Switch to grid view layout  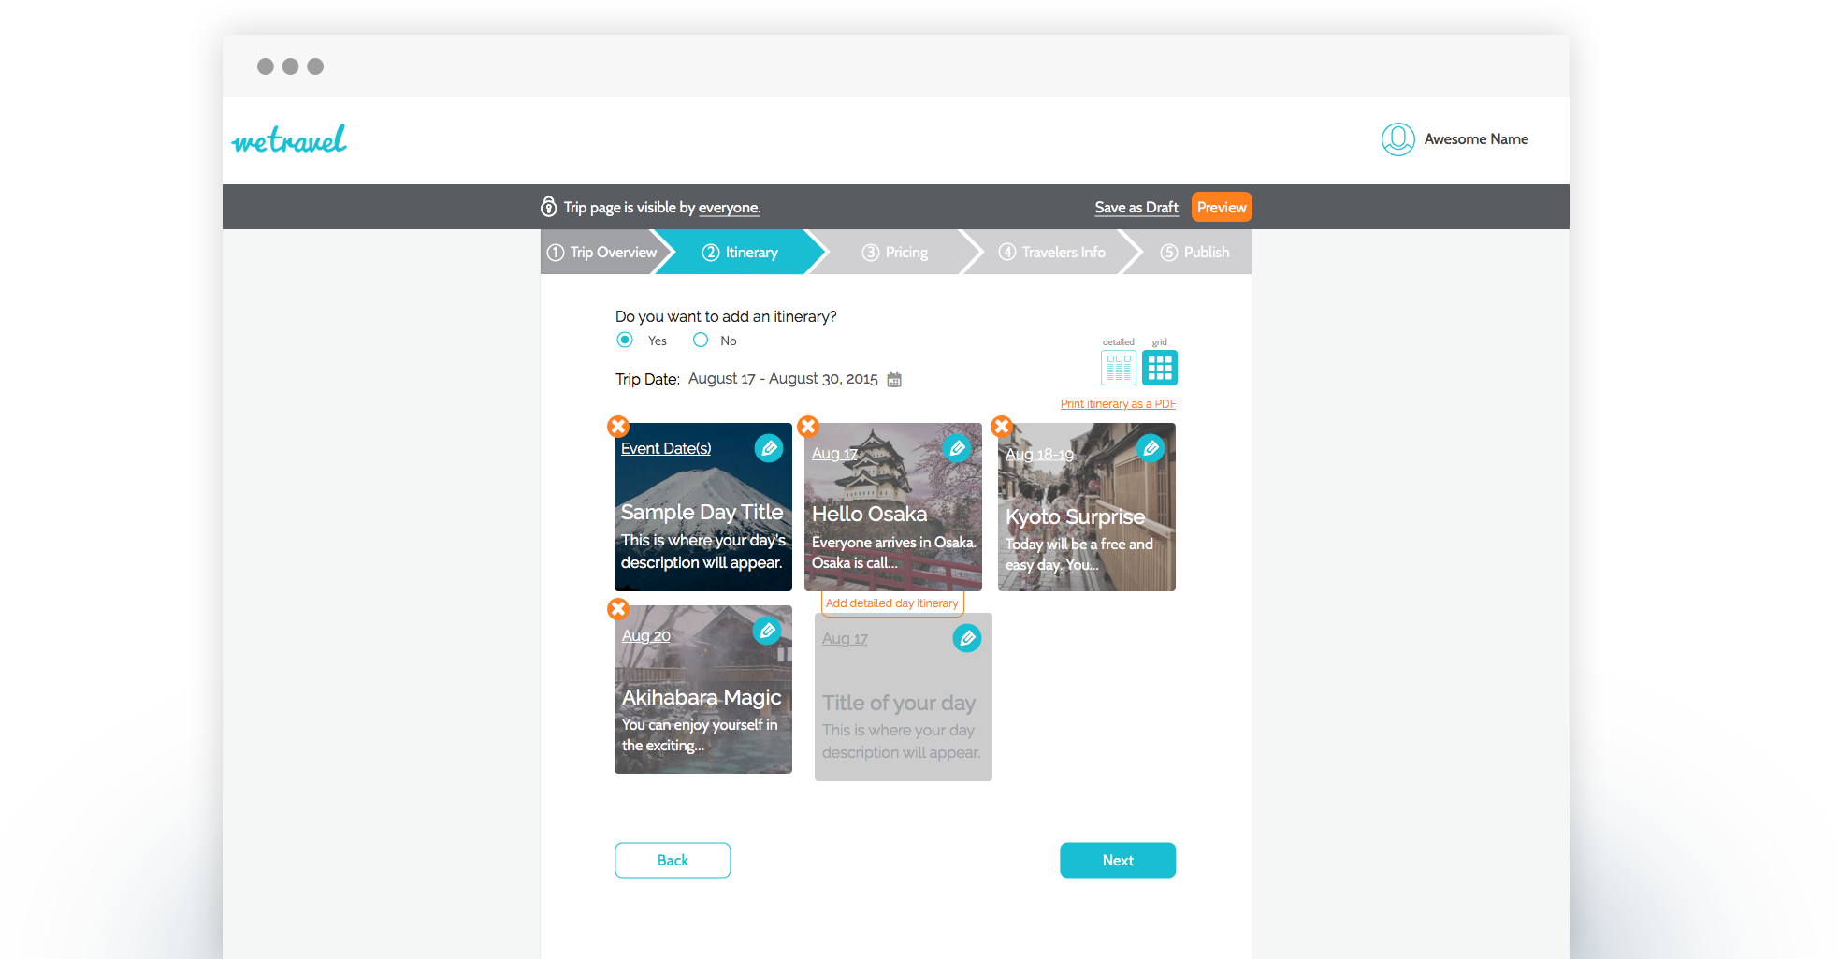pyautogui.click(x=1160, y=368)
